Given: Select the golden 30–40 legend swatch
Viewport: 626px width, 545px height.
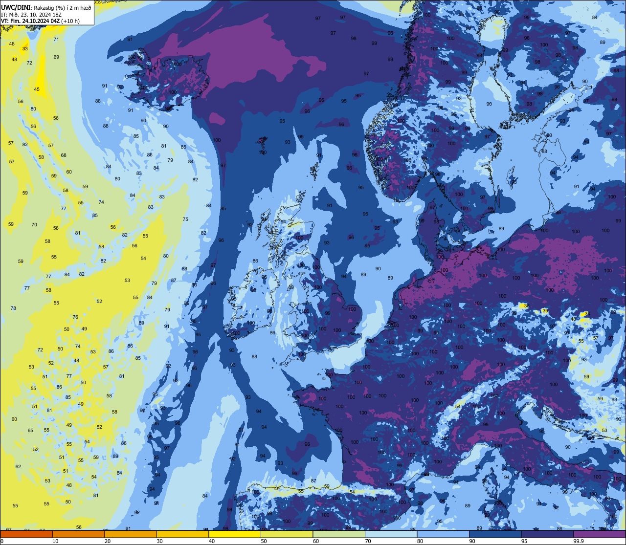Looking at the screenshot, I should click(x=182, y=534).
